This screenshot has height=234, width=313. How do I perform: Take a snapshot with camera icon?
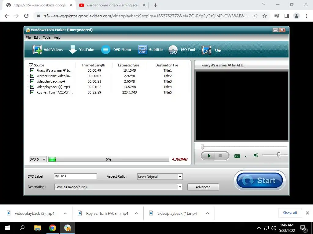point(237,156)
